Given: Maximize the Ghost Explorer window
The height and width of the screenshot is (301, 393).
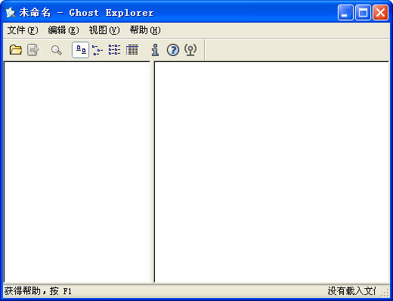Looking at the screenshot, I should point(363,12).
